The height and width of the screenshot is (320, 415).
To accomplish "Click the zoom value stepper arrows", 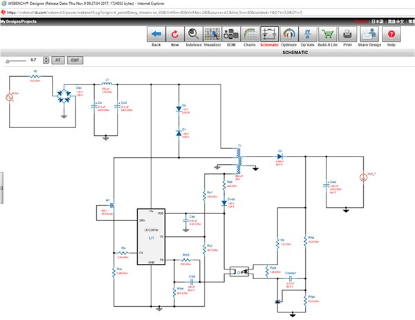I will [45, 60].
